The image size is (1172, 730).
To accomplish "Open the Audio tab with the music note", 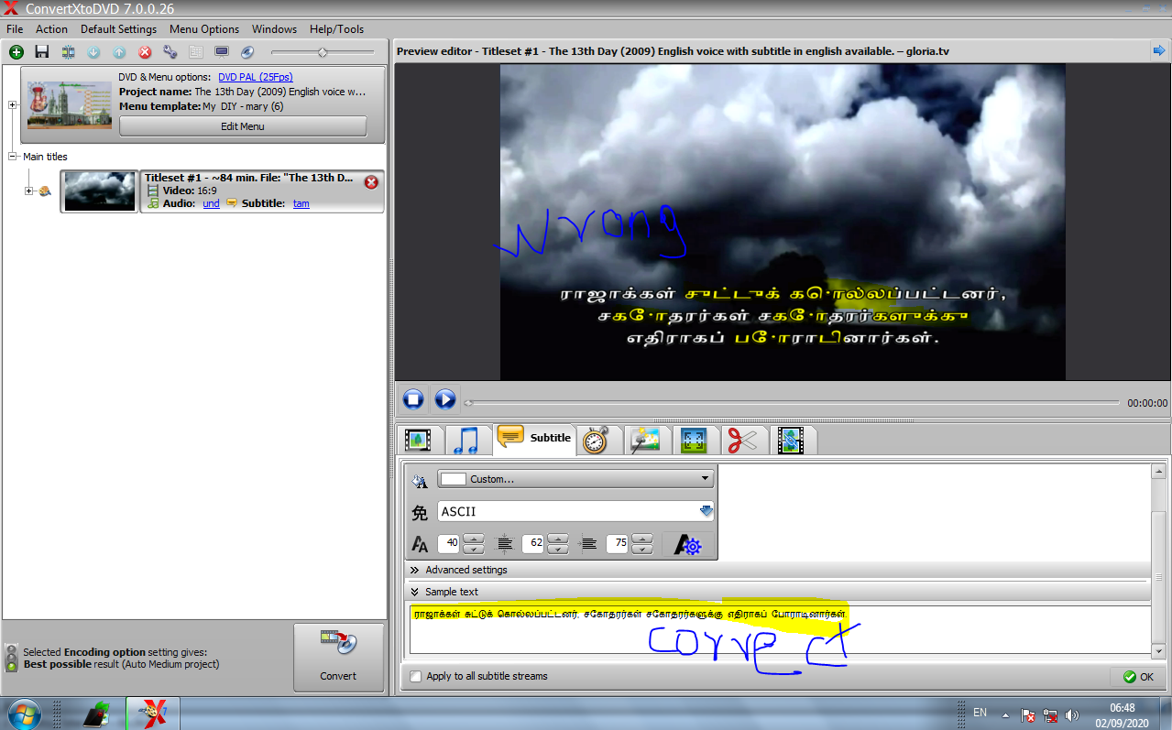I will [466, 440].
